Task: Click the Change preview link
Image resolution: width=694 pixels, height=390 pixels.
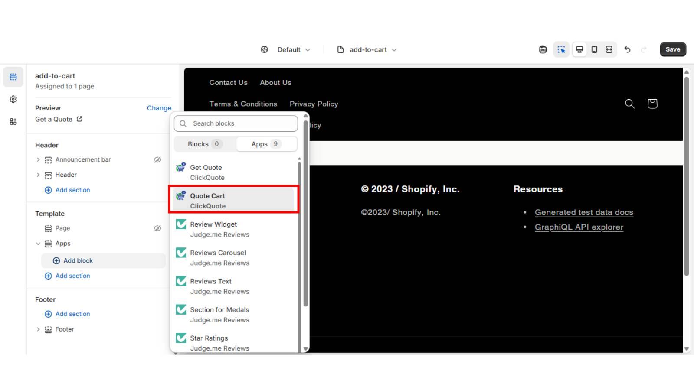Action: point(159,108)
